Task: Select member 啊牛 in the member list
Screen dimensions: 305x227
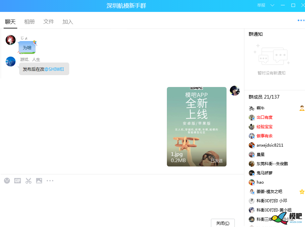Action: 260,108
